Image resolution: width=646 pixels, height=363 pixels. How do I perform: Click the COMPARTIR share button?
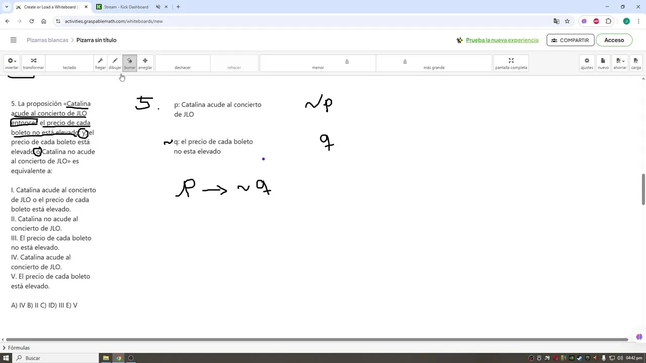pos(570,40)
